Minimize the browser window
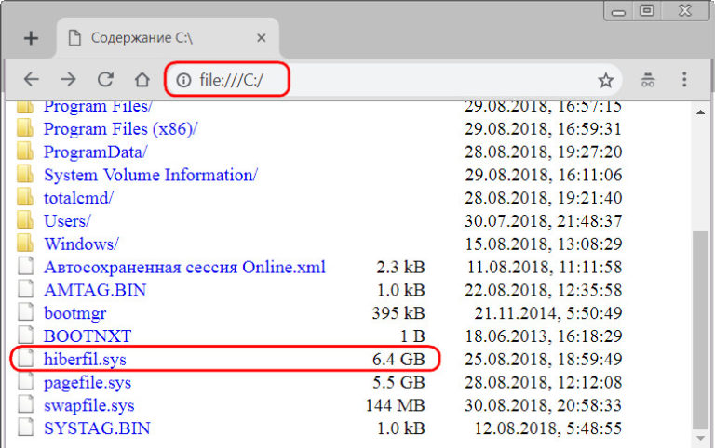This screenshot has height=448, width=715. 618,11
